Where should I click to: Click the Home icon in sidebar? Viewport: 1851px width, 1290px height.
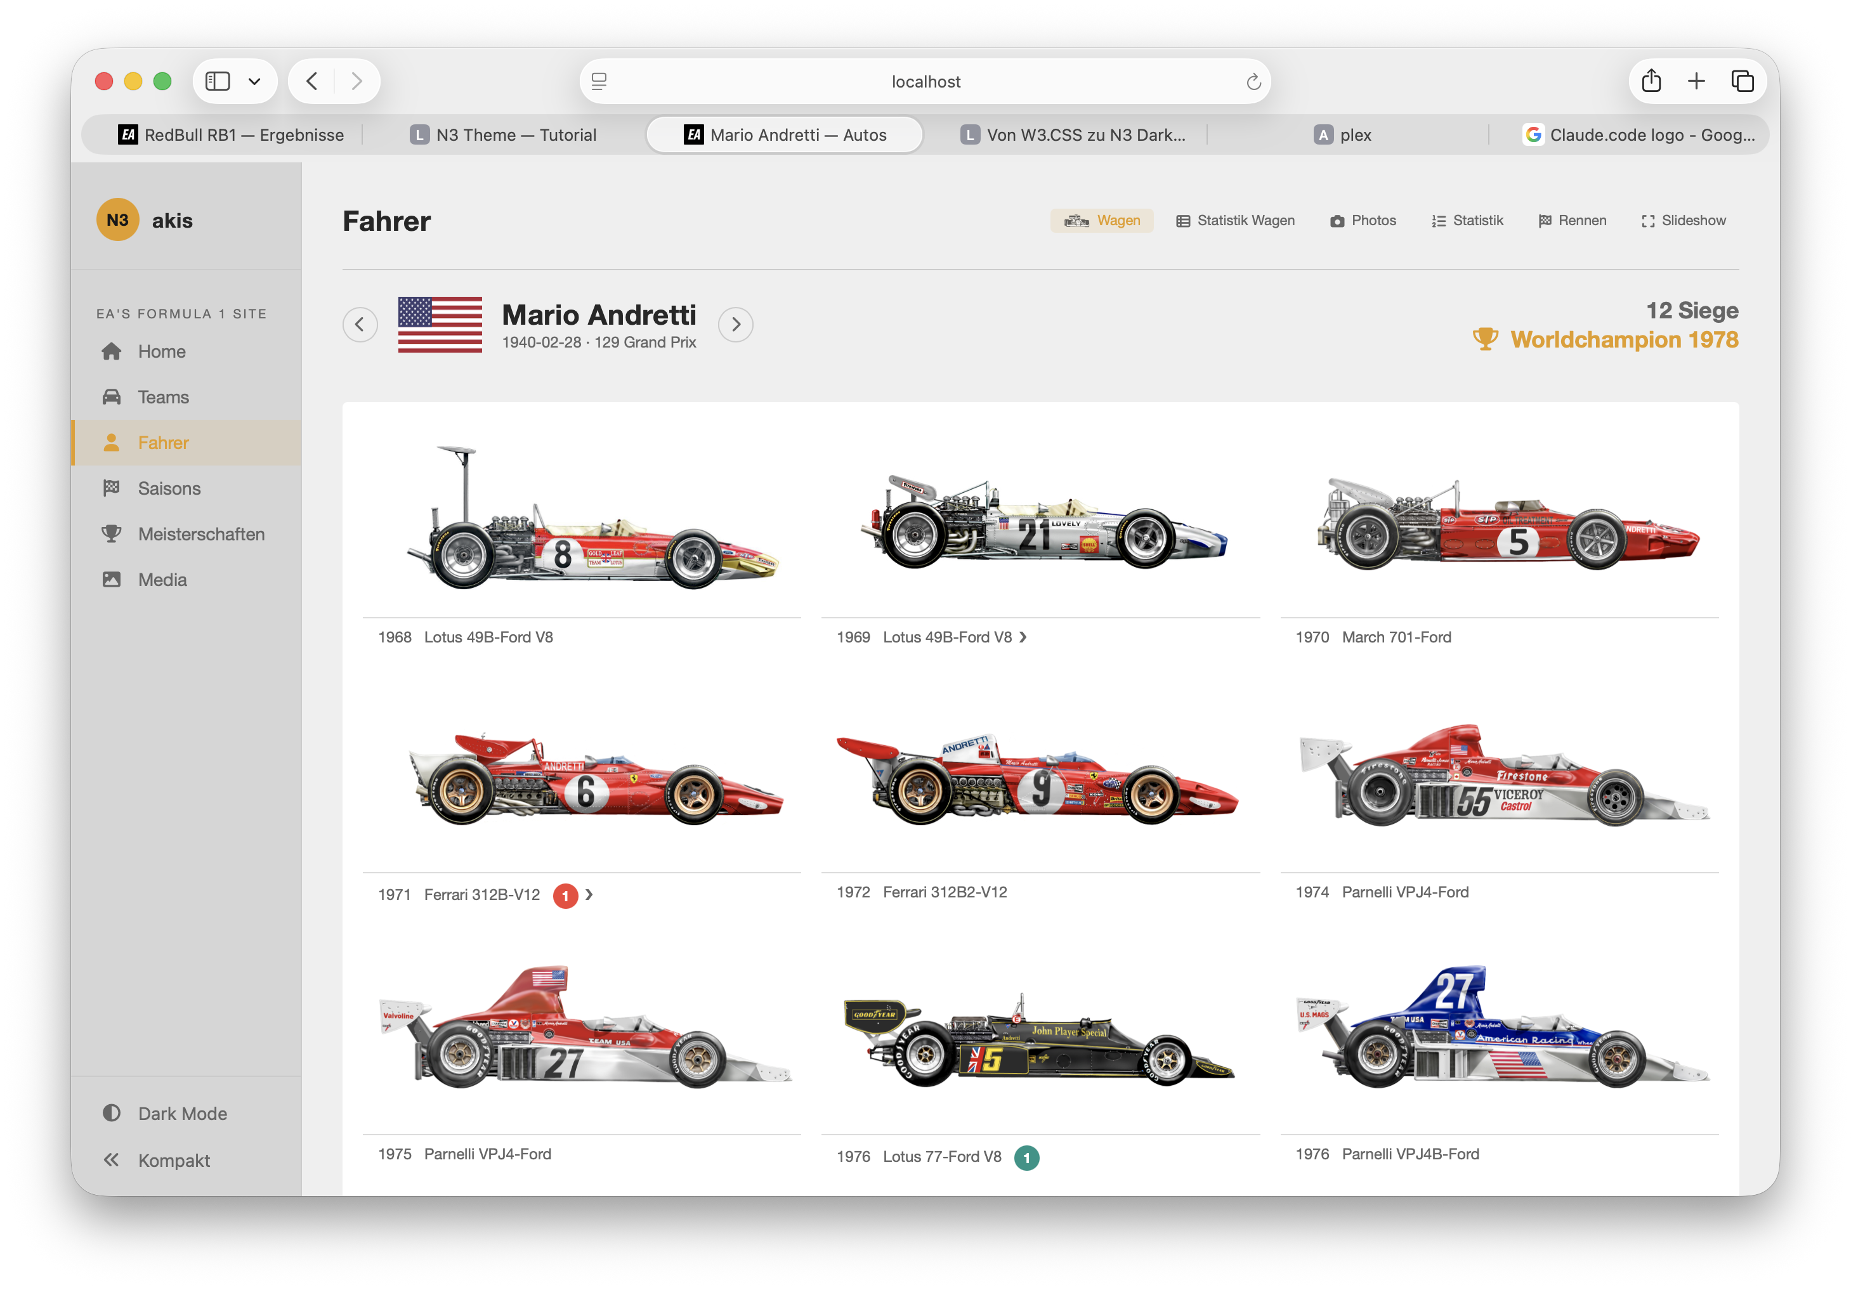click(x=111, y=351)
